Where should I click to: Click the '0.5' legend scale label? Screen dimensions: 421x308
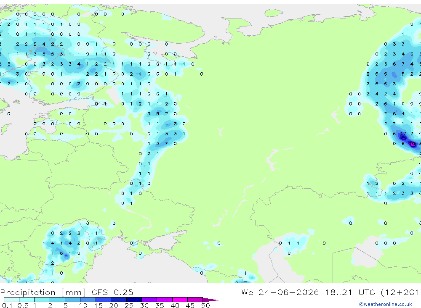(23, 305)
